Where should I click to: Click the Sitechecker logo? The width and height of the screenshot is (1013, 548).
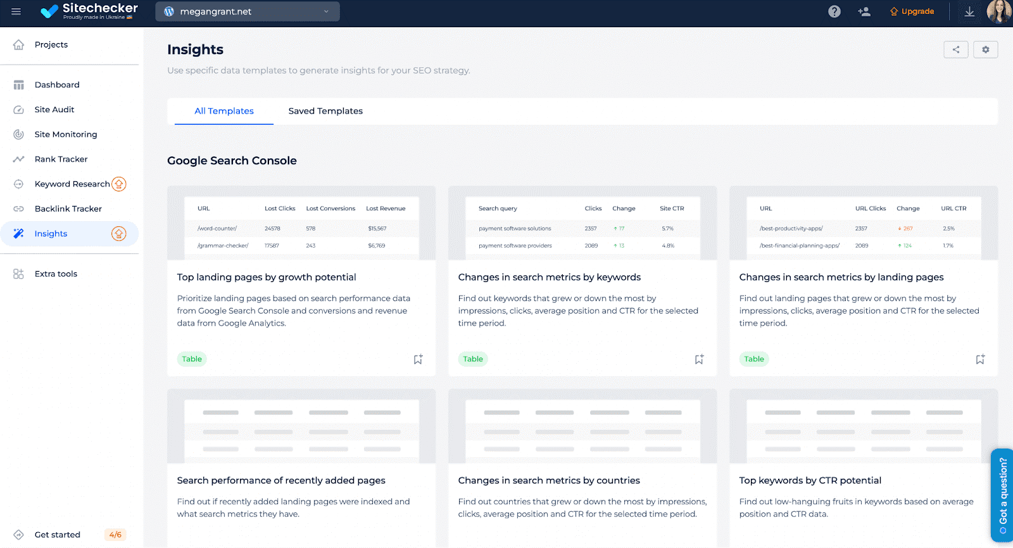[89, 11]
